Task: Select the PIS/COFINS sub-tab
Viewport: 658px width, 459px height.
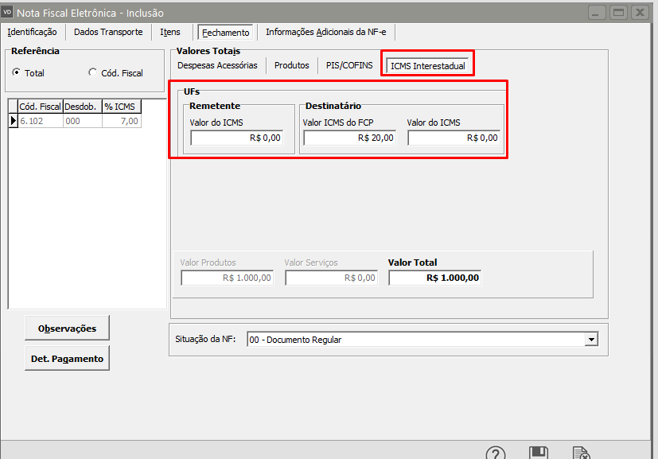Action: [350, 65]
